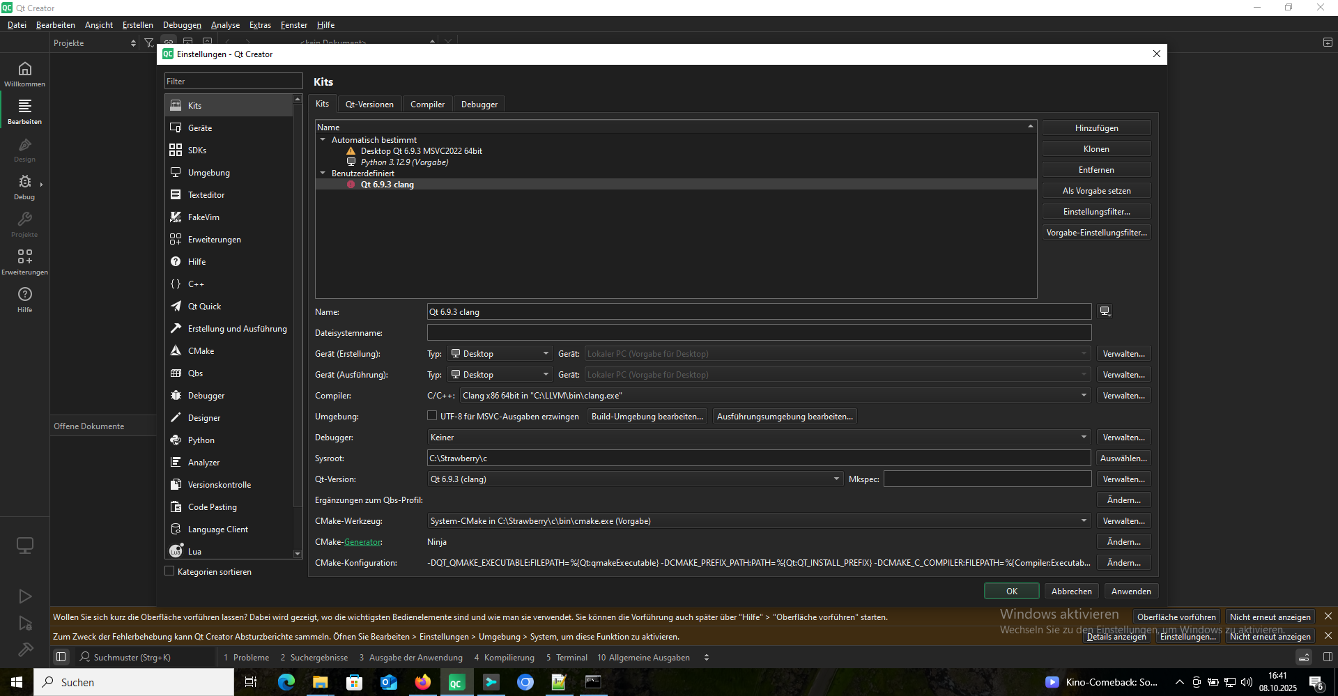Launch Firefox from the taskbar
Viewport: 1338px width, 696px height.
[x=422, y=682]
